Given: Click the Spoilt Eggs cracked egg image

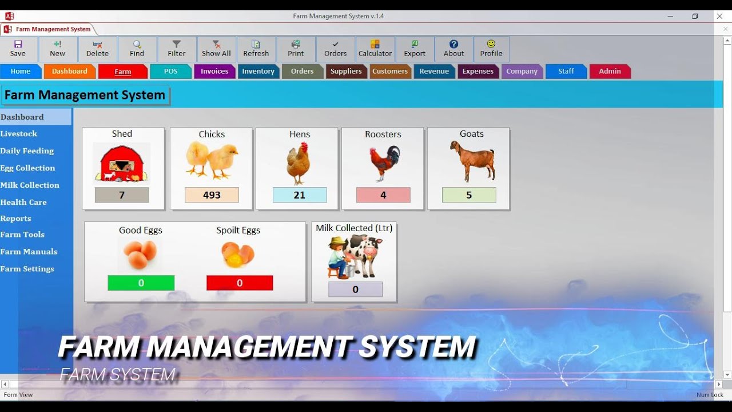Looking at the screenshot, I should point(238,255).
